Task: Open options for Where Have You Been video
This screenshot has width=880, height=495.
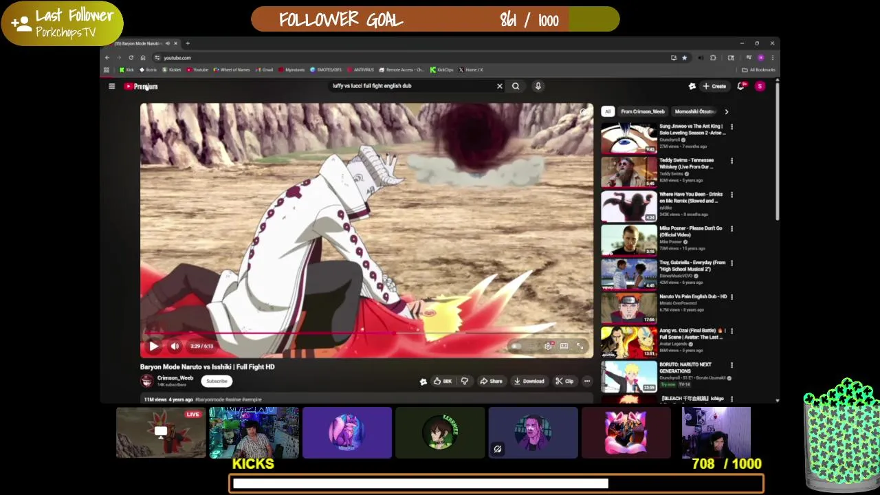Action: tap(731, 195)
